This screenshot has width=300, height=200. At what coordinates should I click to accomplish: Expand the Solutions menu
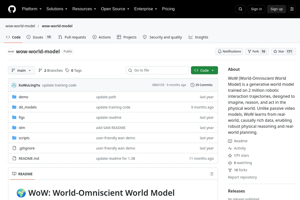(57, 9)
